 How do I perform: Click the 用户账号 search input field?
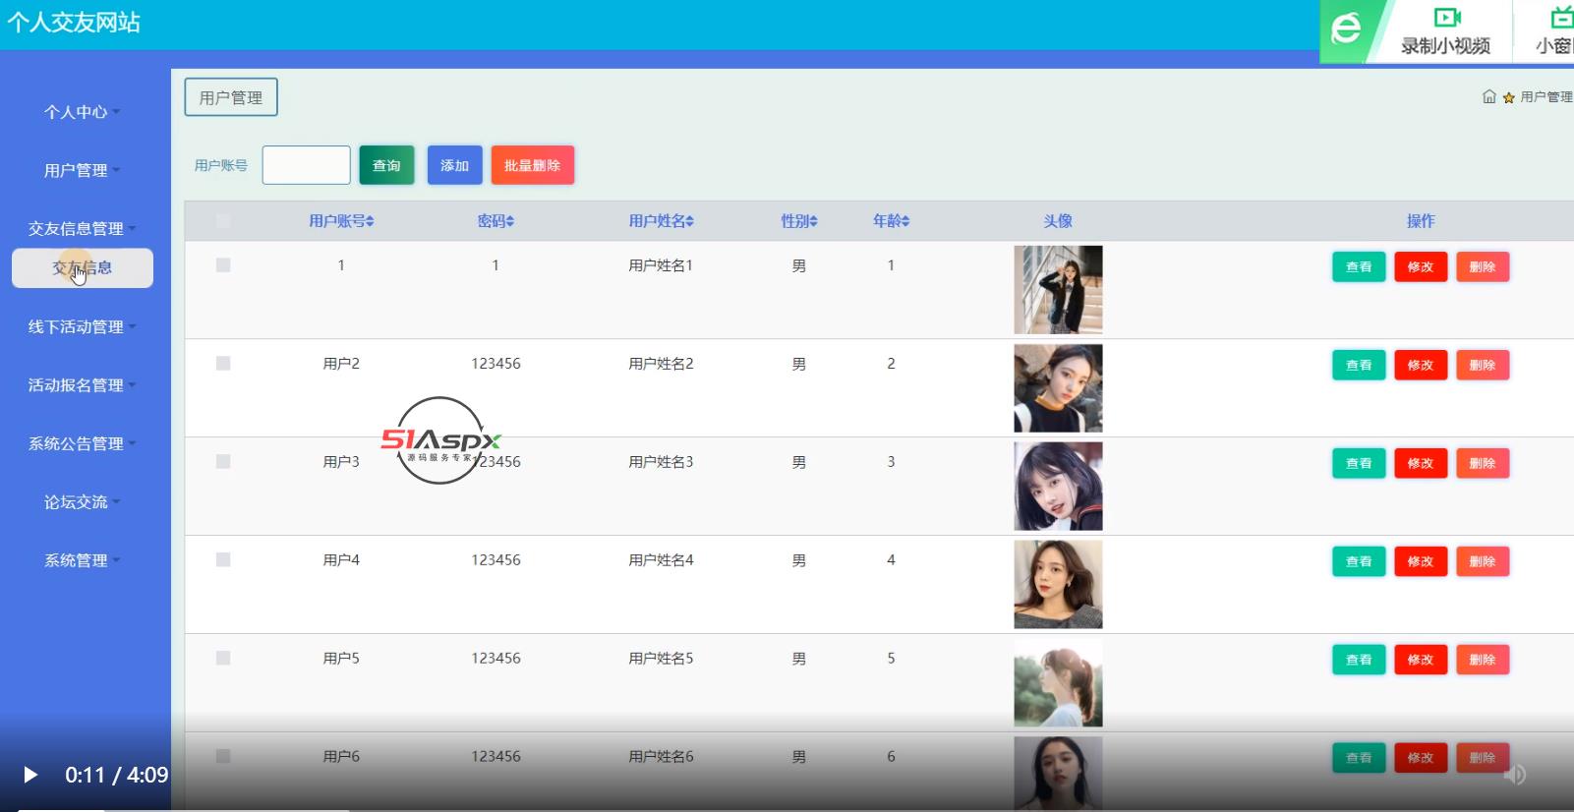306,165
